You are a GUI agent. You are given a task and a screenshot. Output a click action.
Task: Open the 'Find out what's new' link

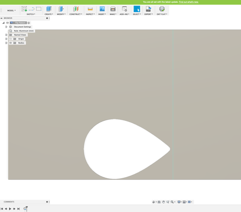pyautogui.click(x=189, y=2)
